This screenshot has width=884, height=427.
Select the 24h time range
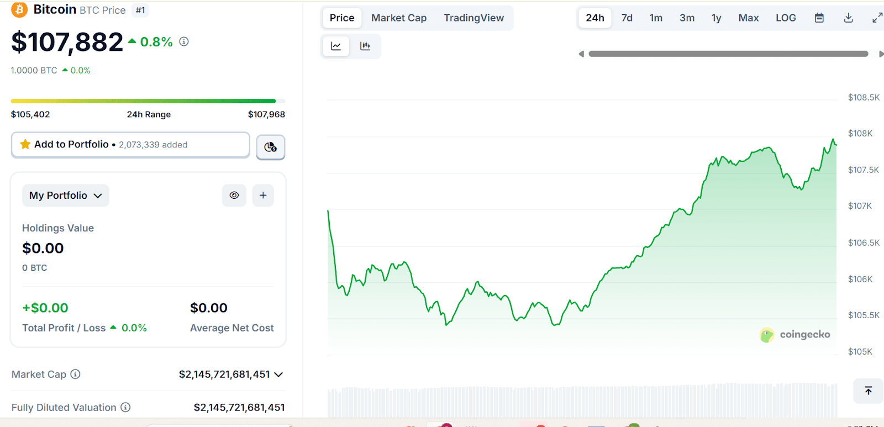pyautogui.click(x=595, y=18)
